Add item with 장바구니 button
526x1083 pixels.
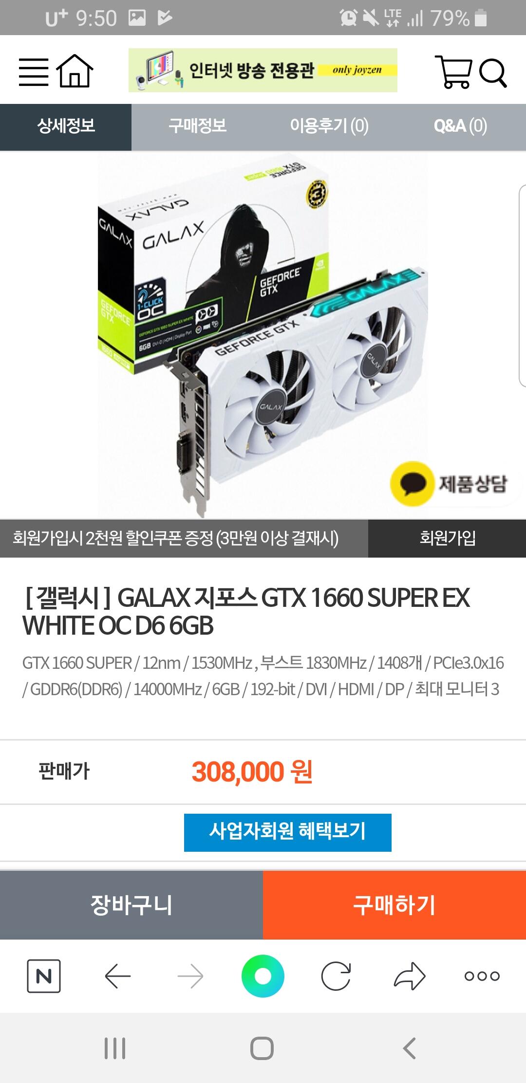(x=131, y=905)
